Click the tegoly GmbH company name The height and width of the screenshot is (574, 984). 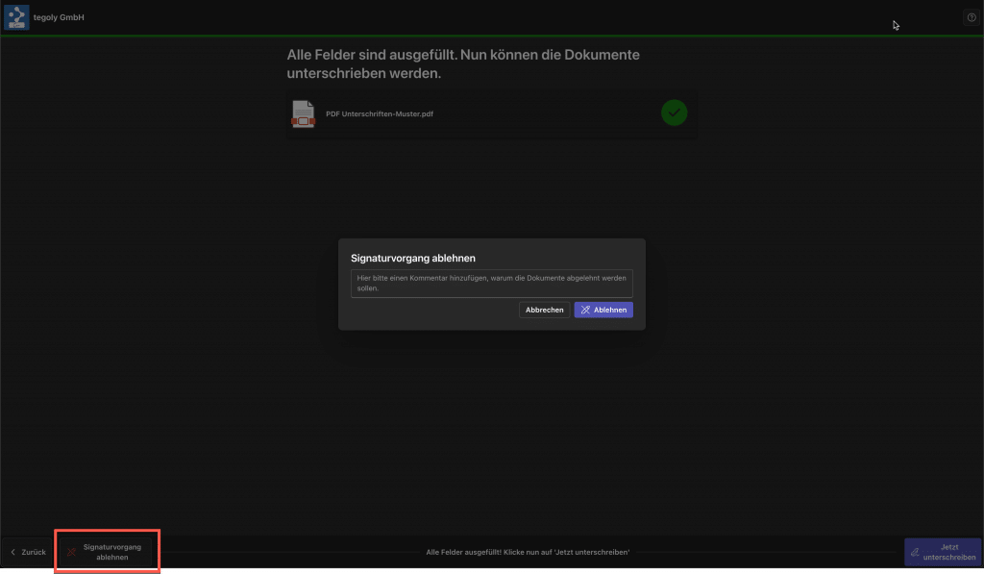coord(59,17)
